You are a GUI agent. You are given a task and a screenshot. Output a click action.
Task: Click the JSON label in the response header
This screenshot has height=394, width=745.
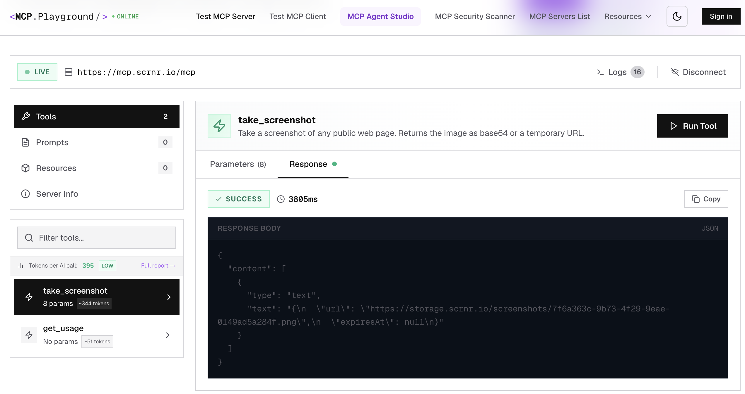tap(710, 228)
